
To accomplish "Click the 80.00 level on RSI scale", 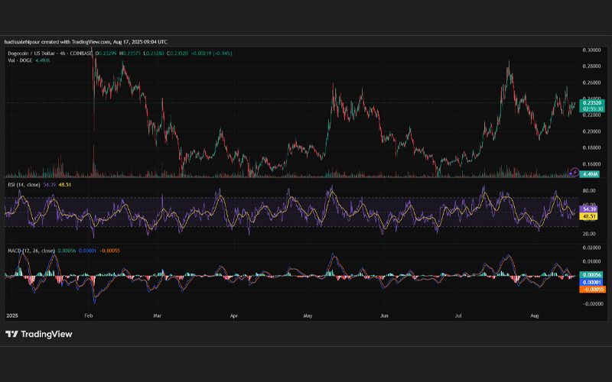I will [x=589, y=190].
